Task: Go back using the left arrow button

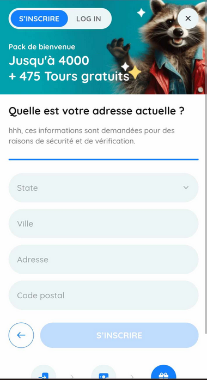Action: 21,335
